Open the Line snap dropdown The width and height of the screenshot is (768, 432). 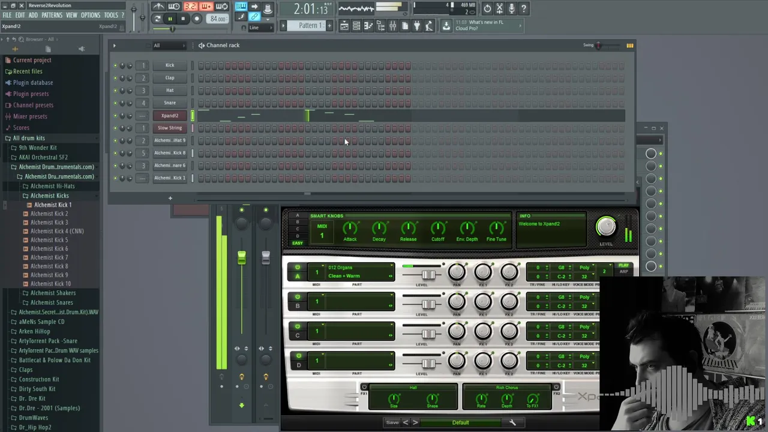258,28
